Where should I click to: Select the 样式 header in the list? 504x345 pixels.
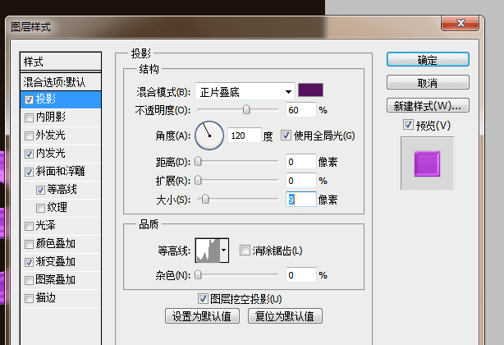point(61,62)
